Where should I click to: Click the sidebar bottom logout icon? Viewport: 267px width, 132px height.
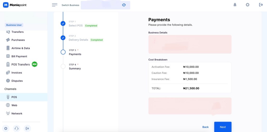coord(27,128)
